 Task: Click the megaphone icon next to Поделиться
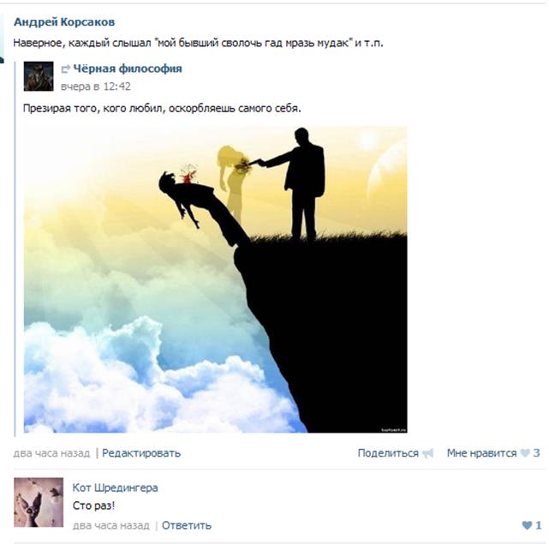click(x=427, y=453)
